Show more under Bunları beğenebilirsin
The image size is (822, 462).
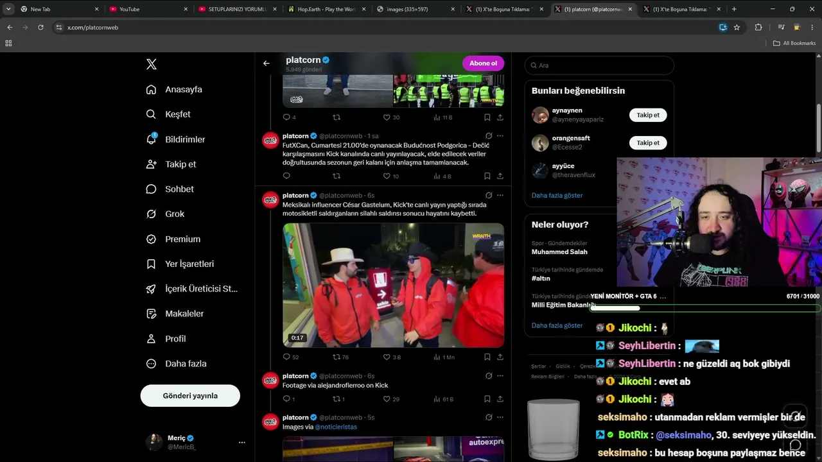coord(557,195)
